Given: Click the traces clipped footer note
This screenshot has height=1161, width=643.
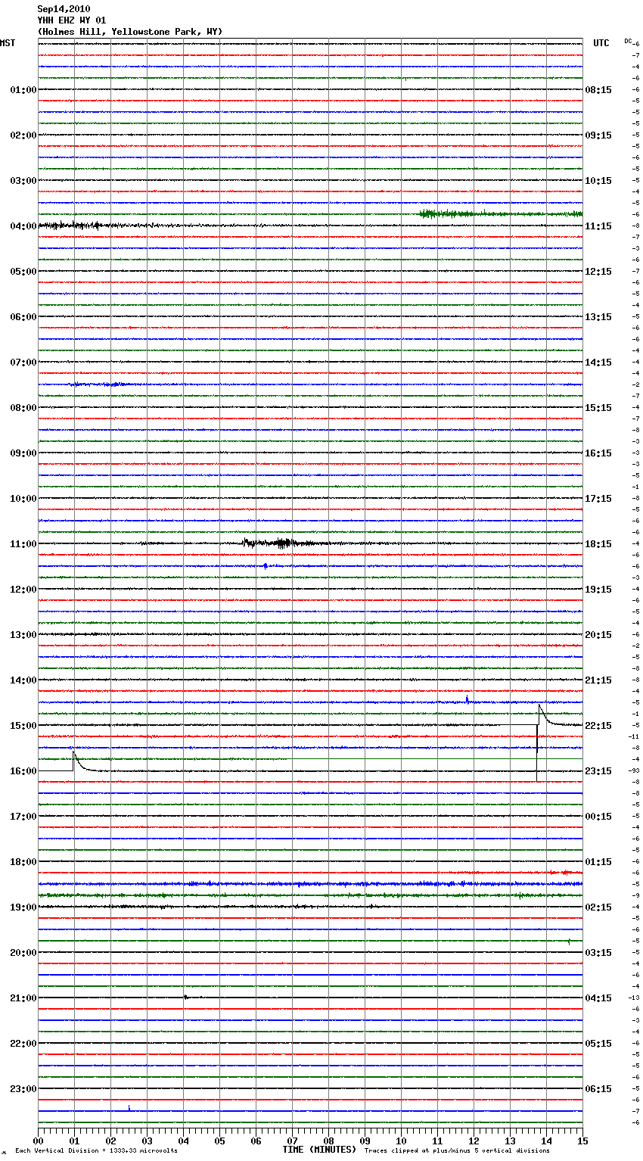Looking at the screenshot, I should [457, 1151].
